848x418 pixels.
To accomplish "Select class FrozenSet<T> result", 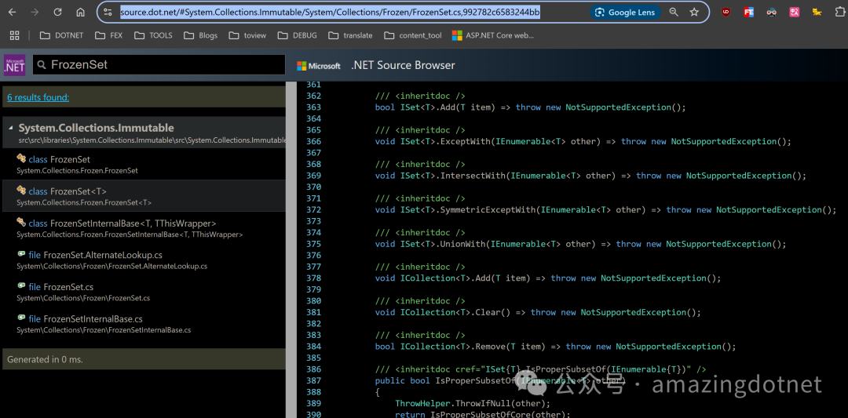I will click(x=67, y=191).
